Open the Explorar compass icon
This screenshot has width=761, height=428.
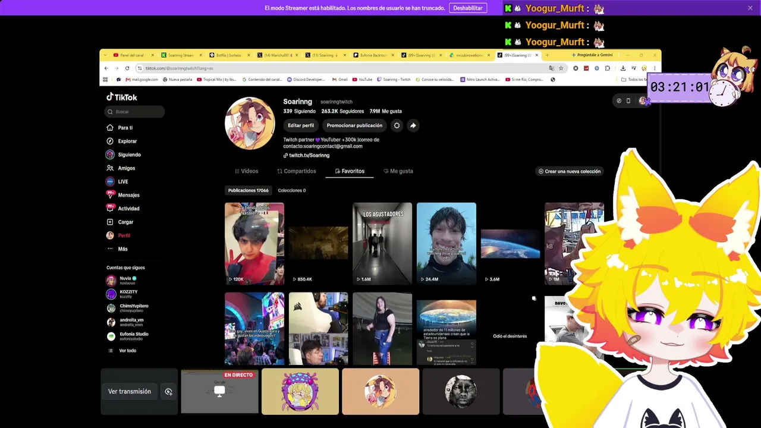coord(110,141)
